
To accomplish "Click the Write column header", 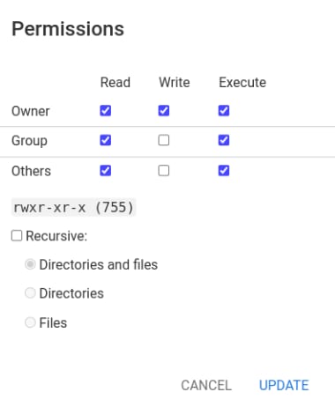I will [175, 82].
